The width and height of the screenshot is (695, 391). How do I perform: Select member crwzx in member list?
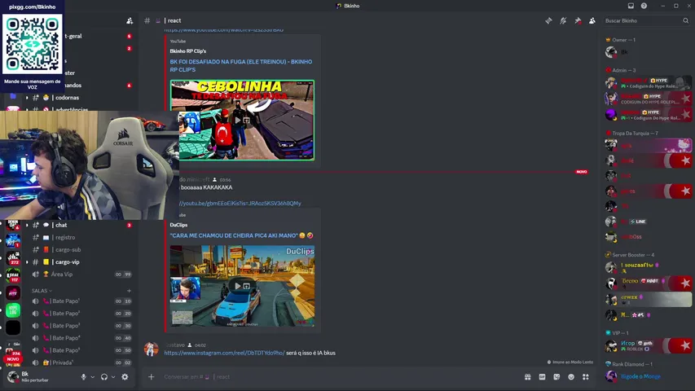[x=647, y=300]
